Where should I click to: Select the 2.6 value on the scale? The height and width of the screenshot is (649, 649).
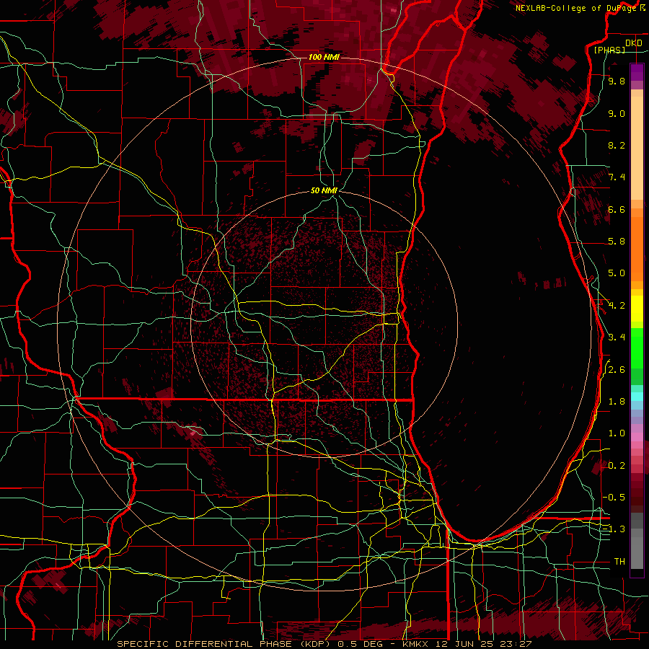[617, 370]
